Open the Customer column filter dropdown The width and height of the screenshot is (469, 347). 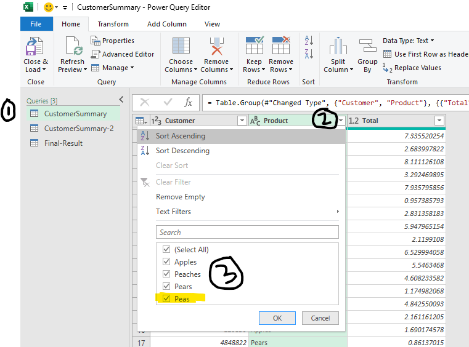tap(242, 121)
